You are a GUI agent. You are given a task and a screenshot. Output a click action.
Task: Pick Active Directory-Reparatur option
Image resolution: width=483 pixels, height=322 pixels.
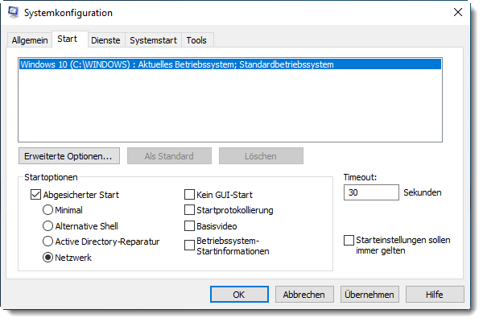(x=47, y=242)
